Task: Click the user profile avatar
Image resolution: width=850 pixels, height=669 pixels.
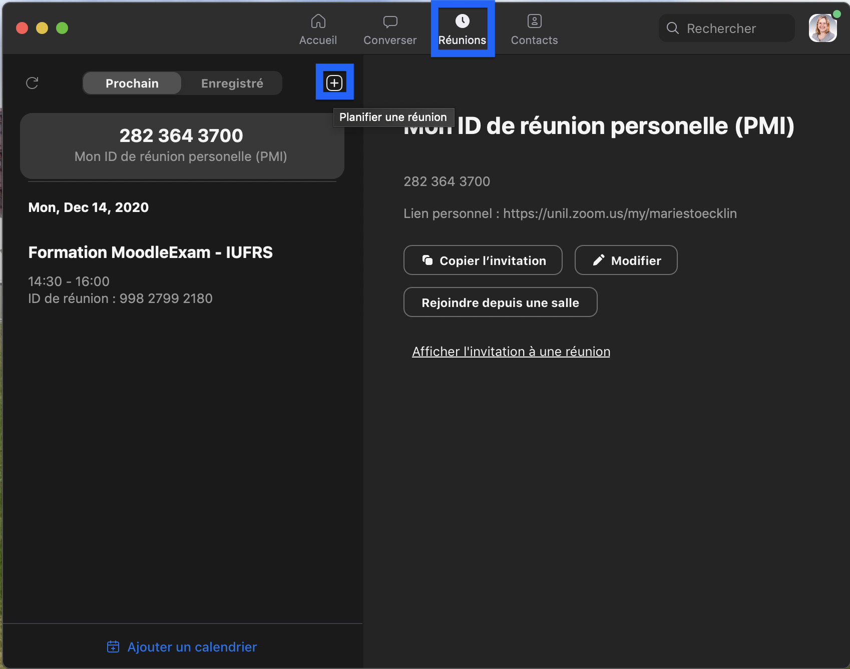Action: point(822,28)
